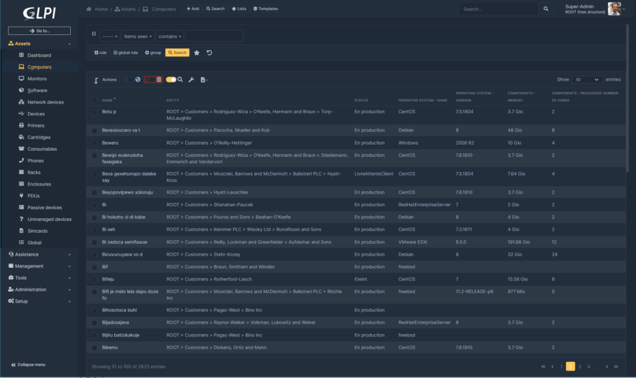Open Passive devices in the sidebar

(x=45, y=207)
